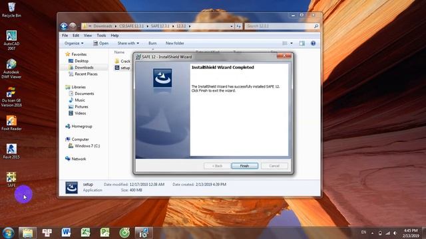Image resolution: width=426 pixels, height=239 pixels.
Task: Expand the view options dropdown arrow
Action: [292, 43]
